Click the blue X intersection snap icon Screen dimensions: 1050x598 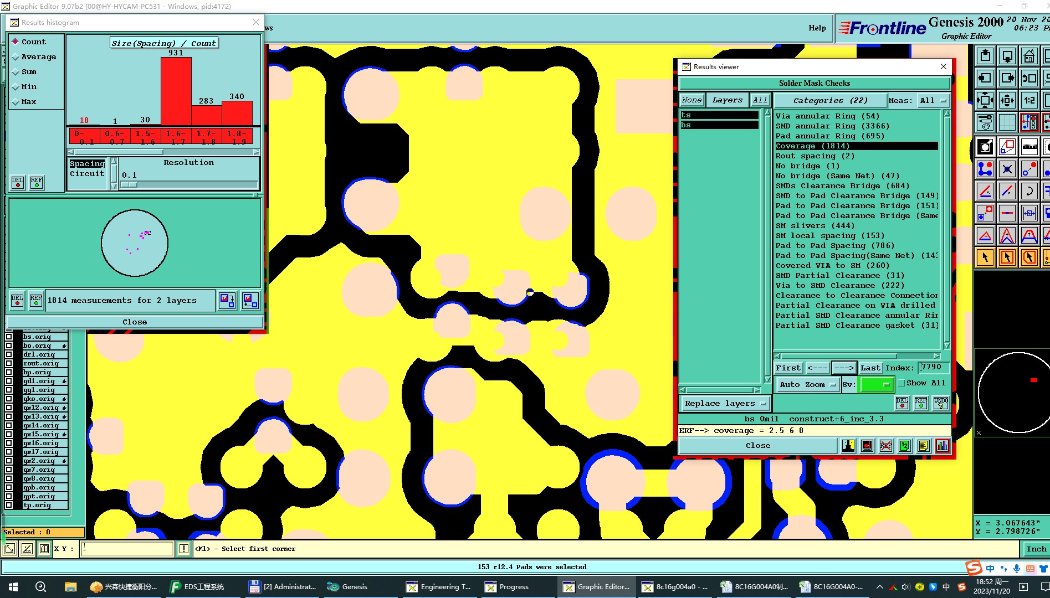click(x=1007, y=169)
